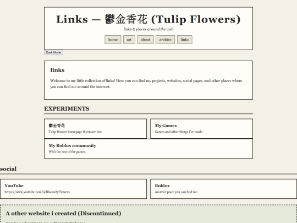
Task: Open the Roblox social card
Action: pos(223,189)
